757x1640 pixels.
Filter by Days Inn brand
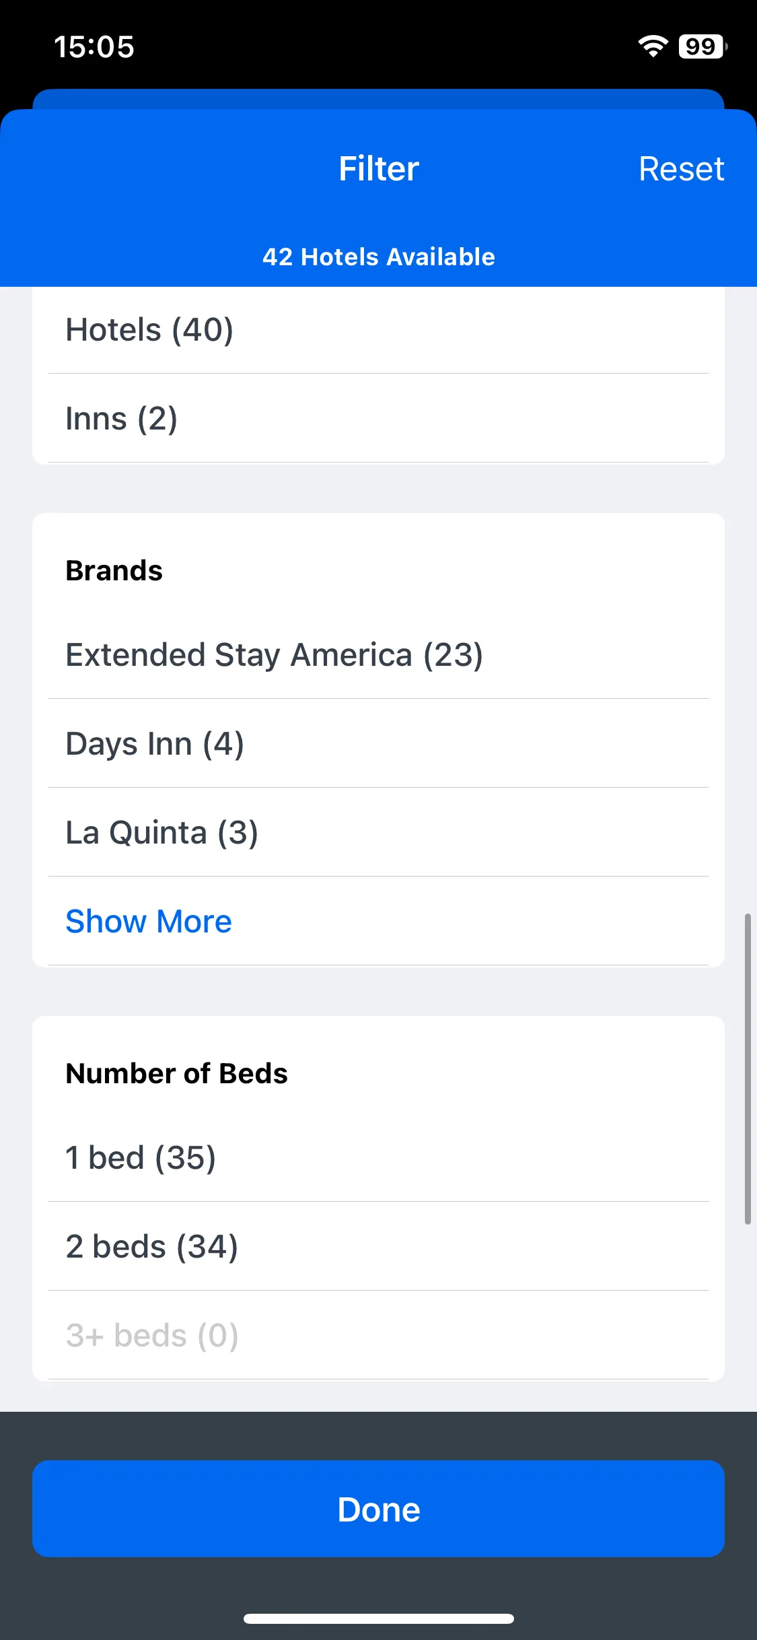378,743
